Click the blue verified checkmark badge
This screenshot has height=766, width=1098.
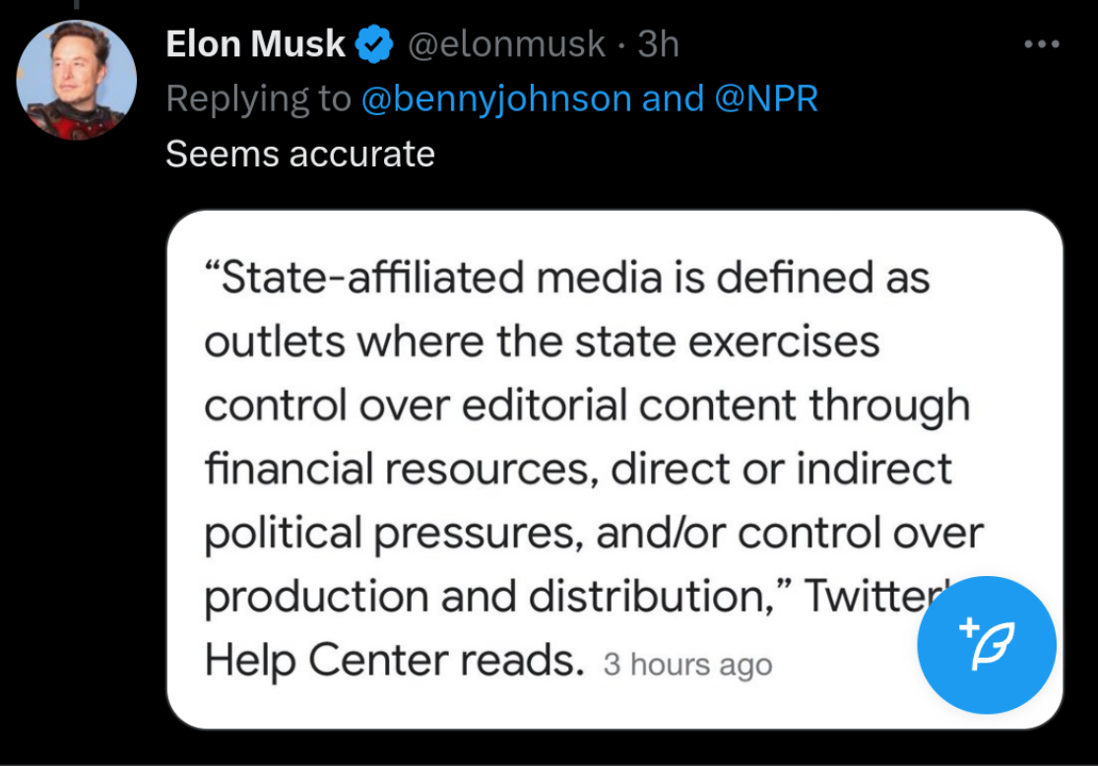(374, 44)
